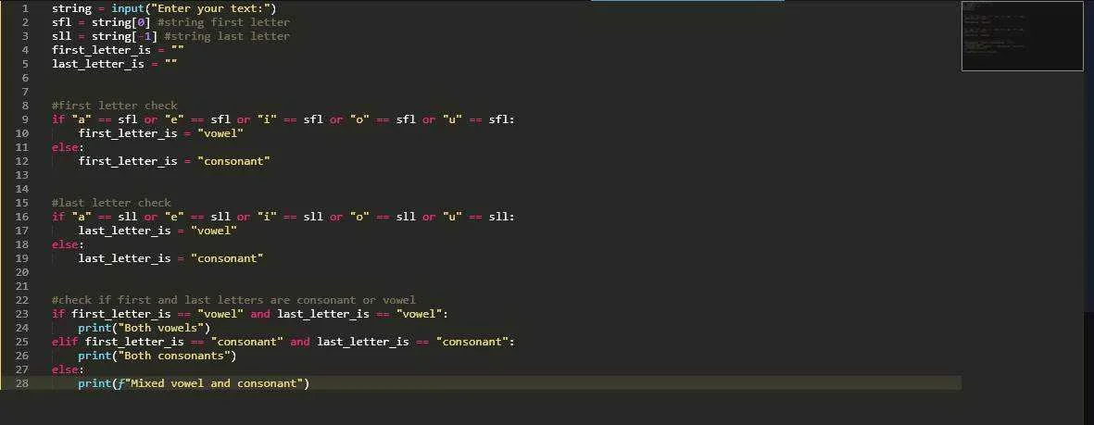This screenshot has width=1094, height=425.
Task: Click the print("Both vowels") statement
Action: [x=145, y=328]
